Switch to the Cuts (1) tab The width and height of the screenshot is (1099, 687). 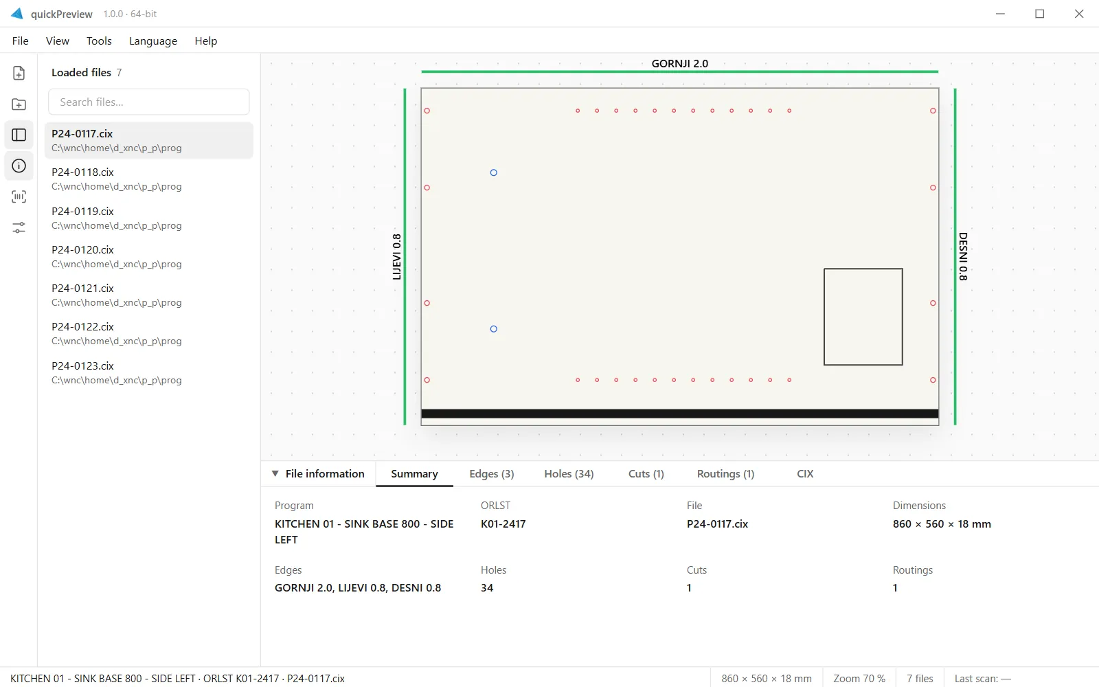coord(646,473)
